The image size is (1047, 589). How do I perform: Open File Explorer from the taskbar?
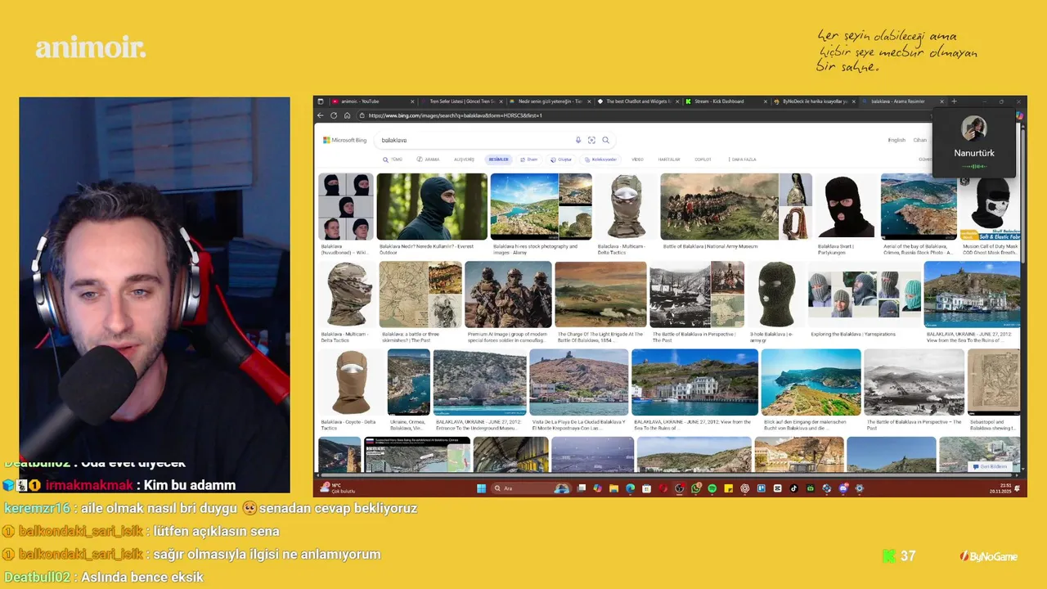(614, 488)
